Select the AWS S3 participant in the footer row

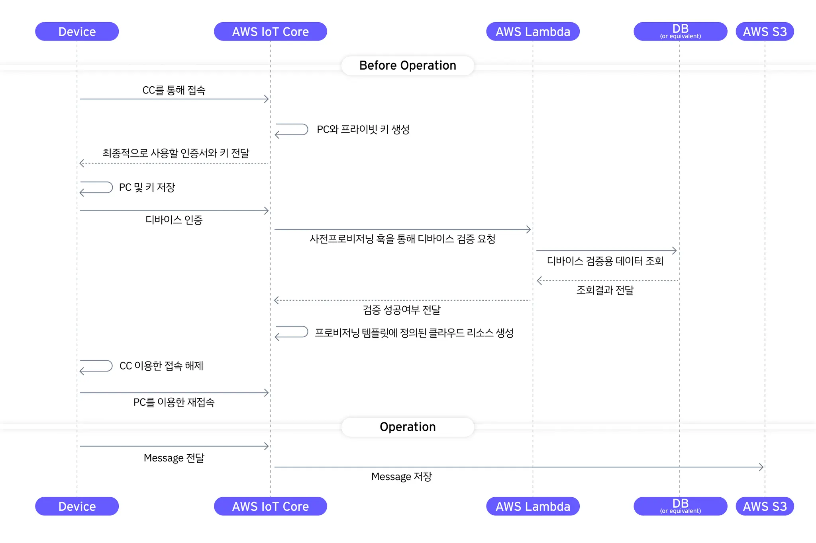[765, 506]
